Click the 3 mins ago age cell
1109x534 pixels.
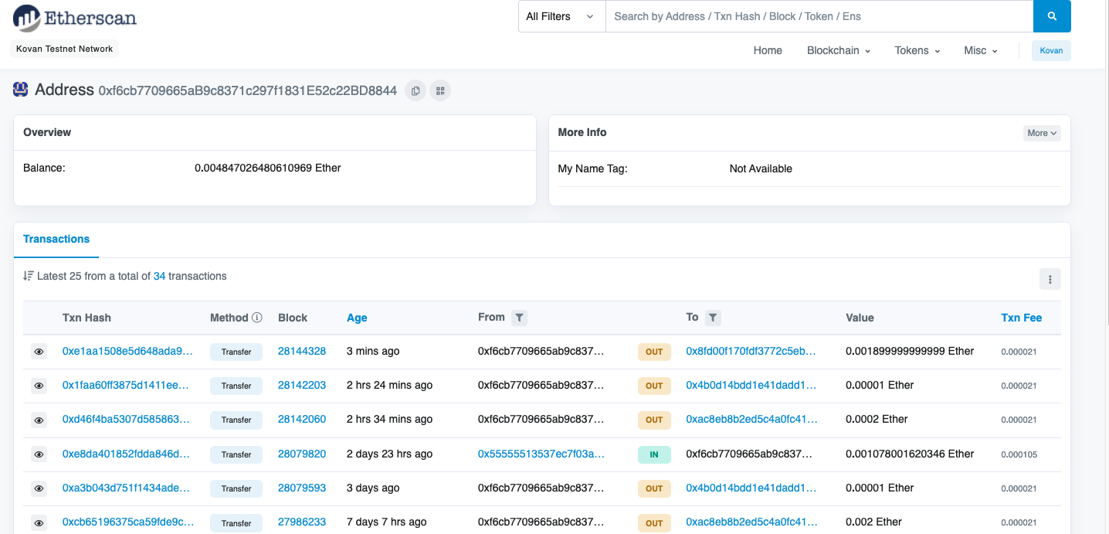click(373, 351)
